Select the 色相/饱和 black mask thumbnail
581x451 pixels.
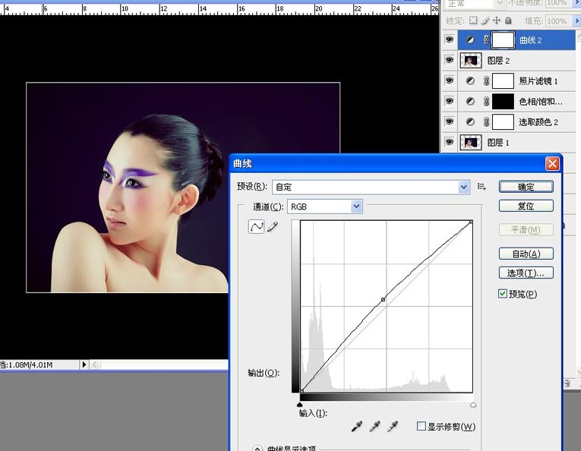coord(503,101)
